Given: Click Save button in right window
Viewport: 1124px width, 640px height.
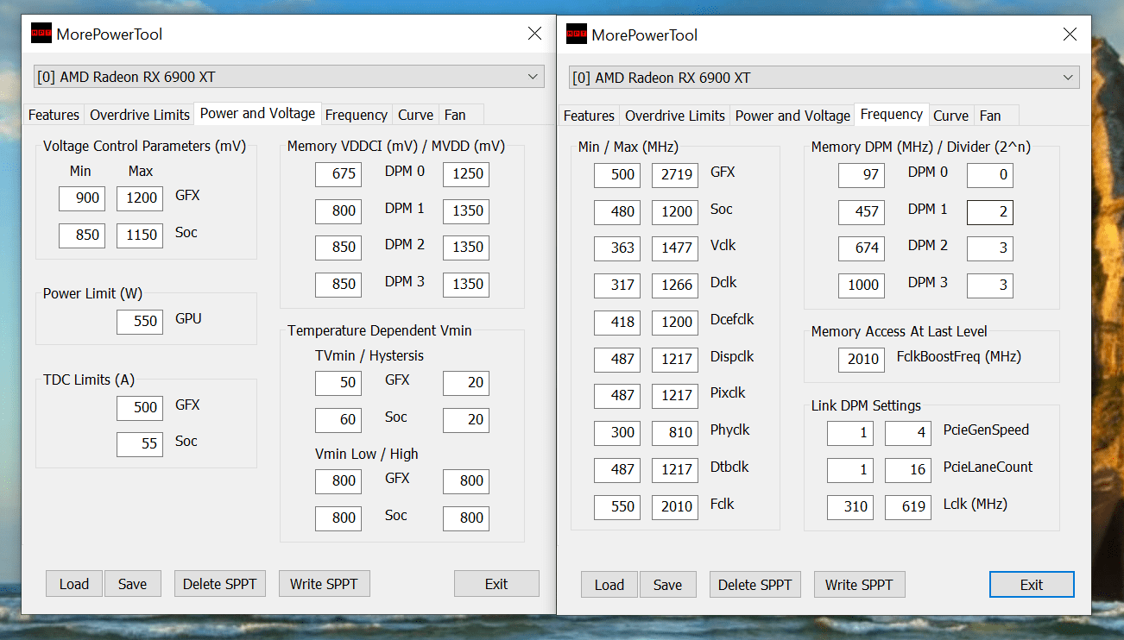Looking at the screenshot, I should click(667, 585).
